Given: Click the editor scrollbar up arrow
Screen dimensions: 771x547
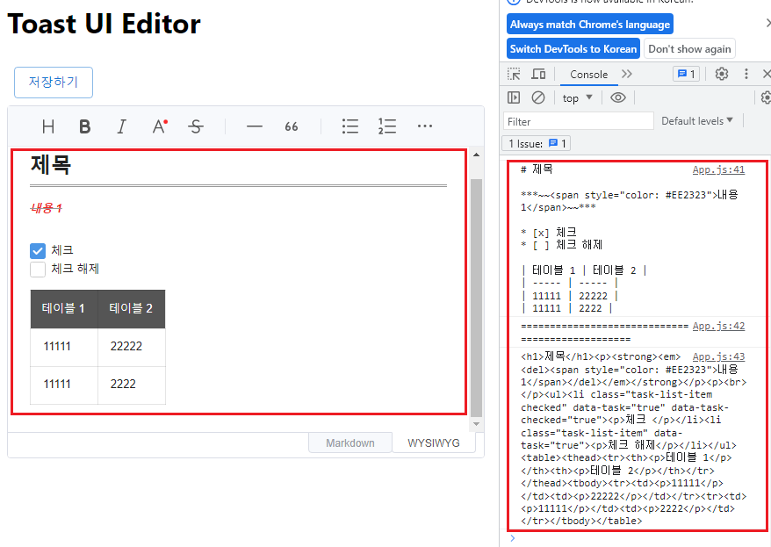Looking at the screenshot, I should 476,155.
